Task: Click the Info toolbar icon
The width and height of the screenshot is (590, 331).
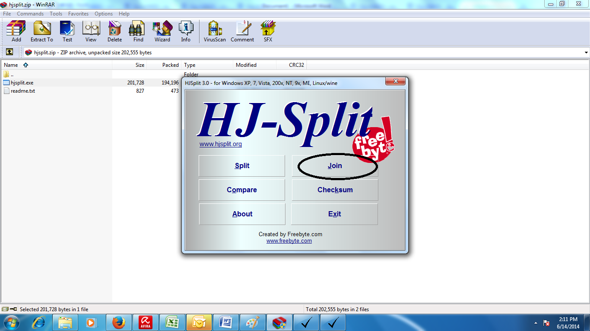Action: [186, 31]
